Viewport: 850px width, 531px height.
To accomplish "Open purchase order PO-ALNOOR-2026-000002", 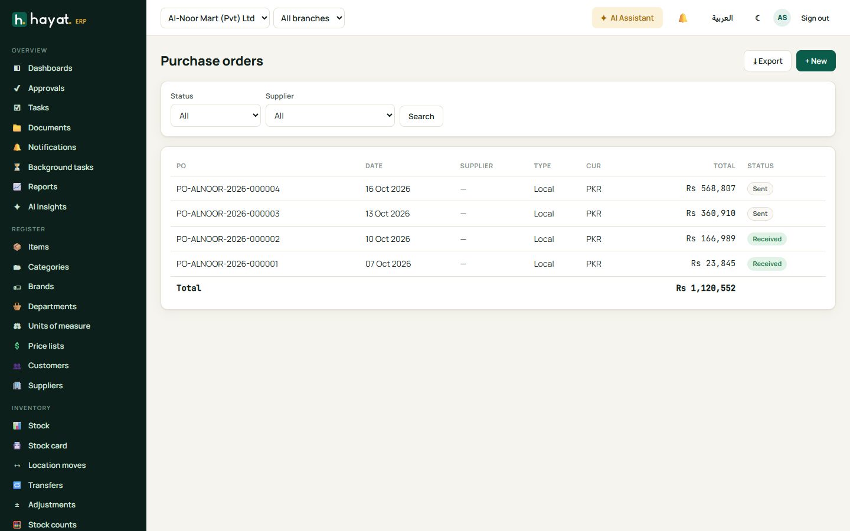I will coord(228,239).
